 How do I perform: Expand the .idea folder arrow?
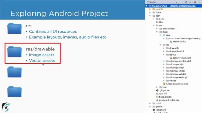coord(150,13)
